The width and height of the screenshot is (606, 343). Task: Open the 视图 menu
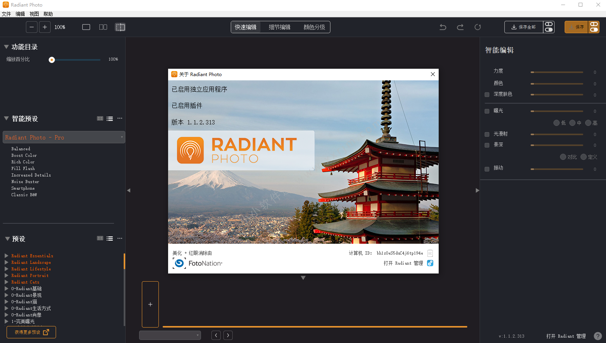(34, 14)
